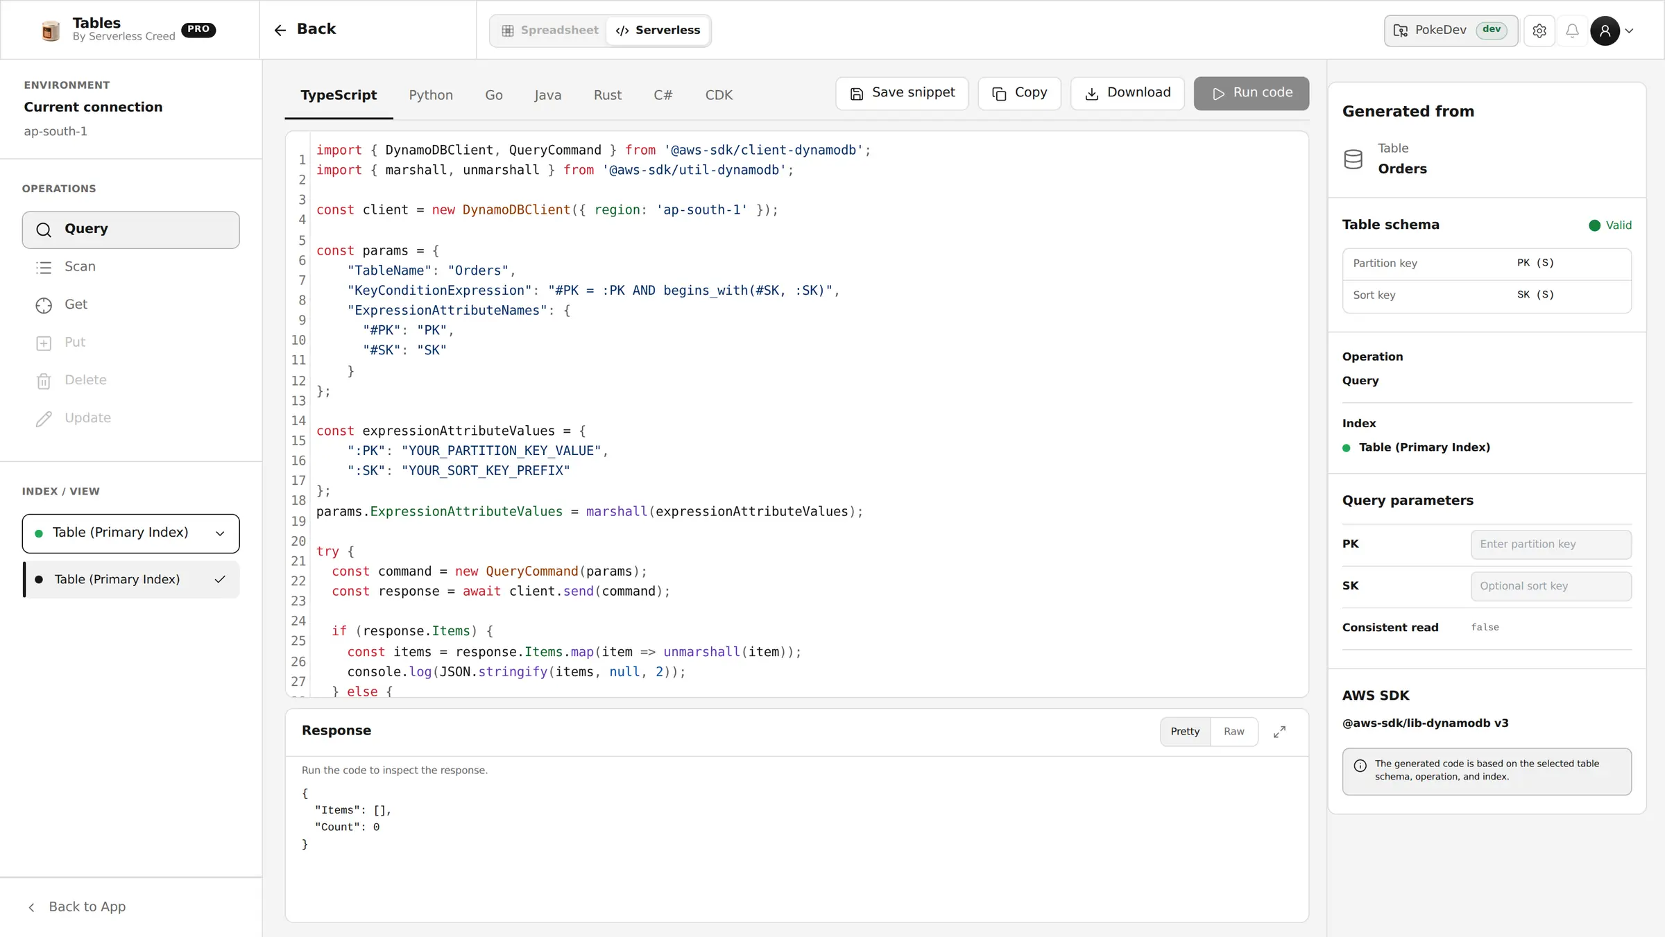1665x937 pixels.
Task: Select the C# tab
Action: (x=663, y=95)
